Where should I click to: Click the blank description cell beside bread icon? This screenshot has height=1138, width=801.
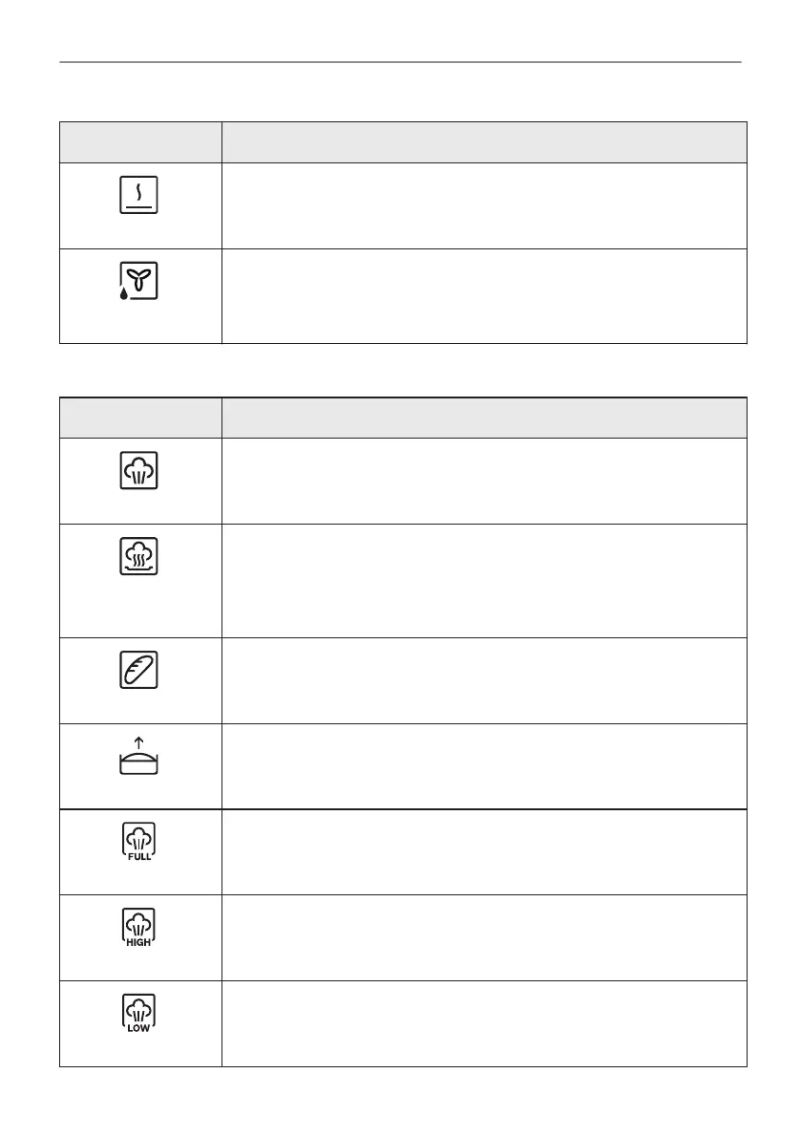[484, 680]
